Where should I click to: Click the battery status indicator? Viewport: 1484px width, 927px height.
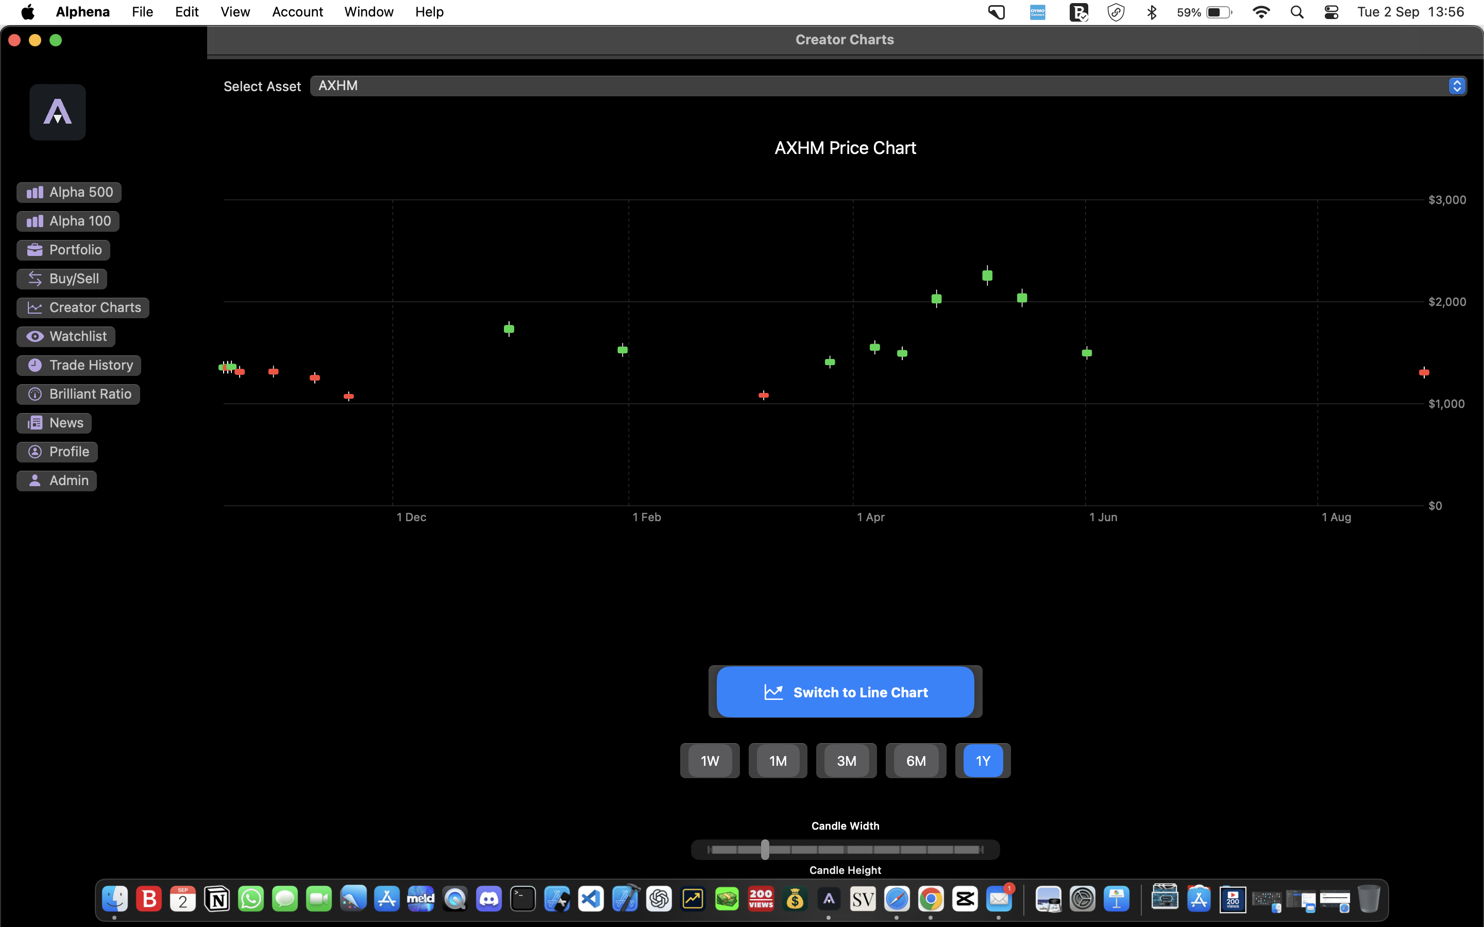[x=1204, y=12]
